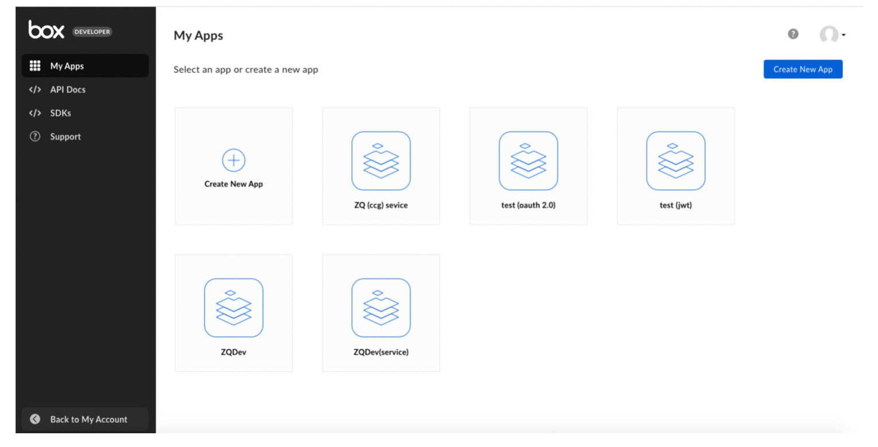Click the Support question mark icon
This screenshot has width=878, height=447.
coord(35,136)
